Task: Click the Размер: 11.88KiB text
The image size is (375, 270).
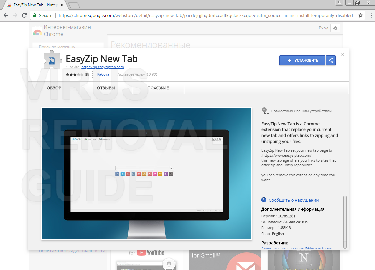Action: (x=276, y=228)
